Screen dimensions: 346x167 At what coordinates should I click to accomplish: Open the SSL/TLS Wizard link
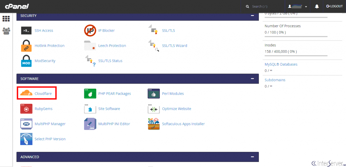[175, 46]
